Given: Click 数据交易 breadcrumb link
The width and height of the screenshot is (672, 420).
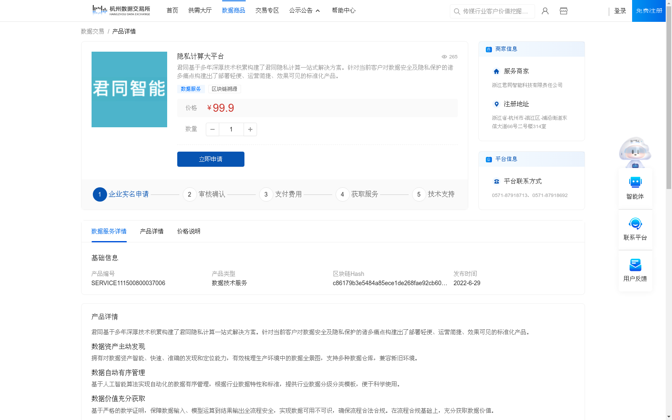Looking at the screenshot, I should 92,31.
